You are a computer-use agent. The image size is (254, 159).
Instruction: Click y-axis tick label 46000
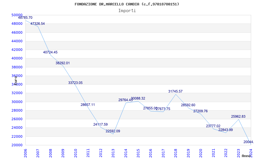point(17,32)
